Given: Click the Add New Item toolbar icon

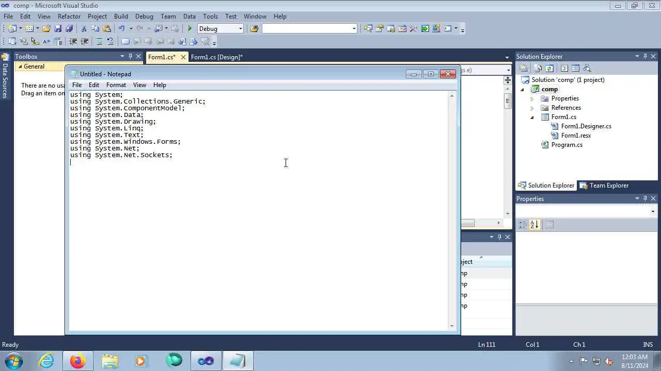Looking at the screenshot, I should pos(29,29).
